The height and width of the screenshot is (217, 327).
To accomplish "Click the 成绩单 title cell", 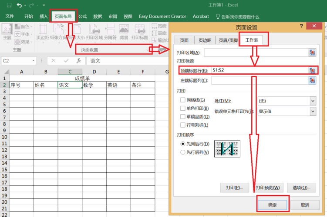I will [82, 79].
